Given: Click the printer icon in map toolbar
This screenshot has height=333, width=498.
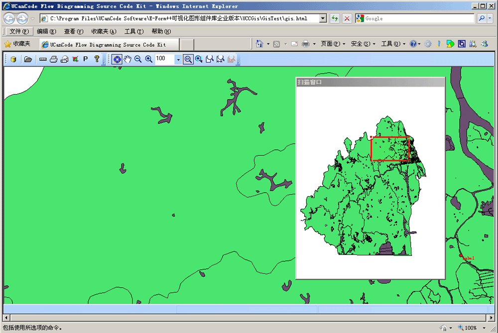Looking at the screenshot, I should pyautogui.click(x=53, y=59).
